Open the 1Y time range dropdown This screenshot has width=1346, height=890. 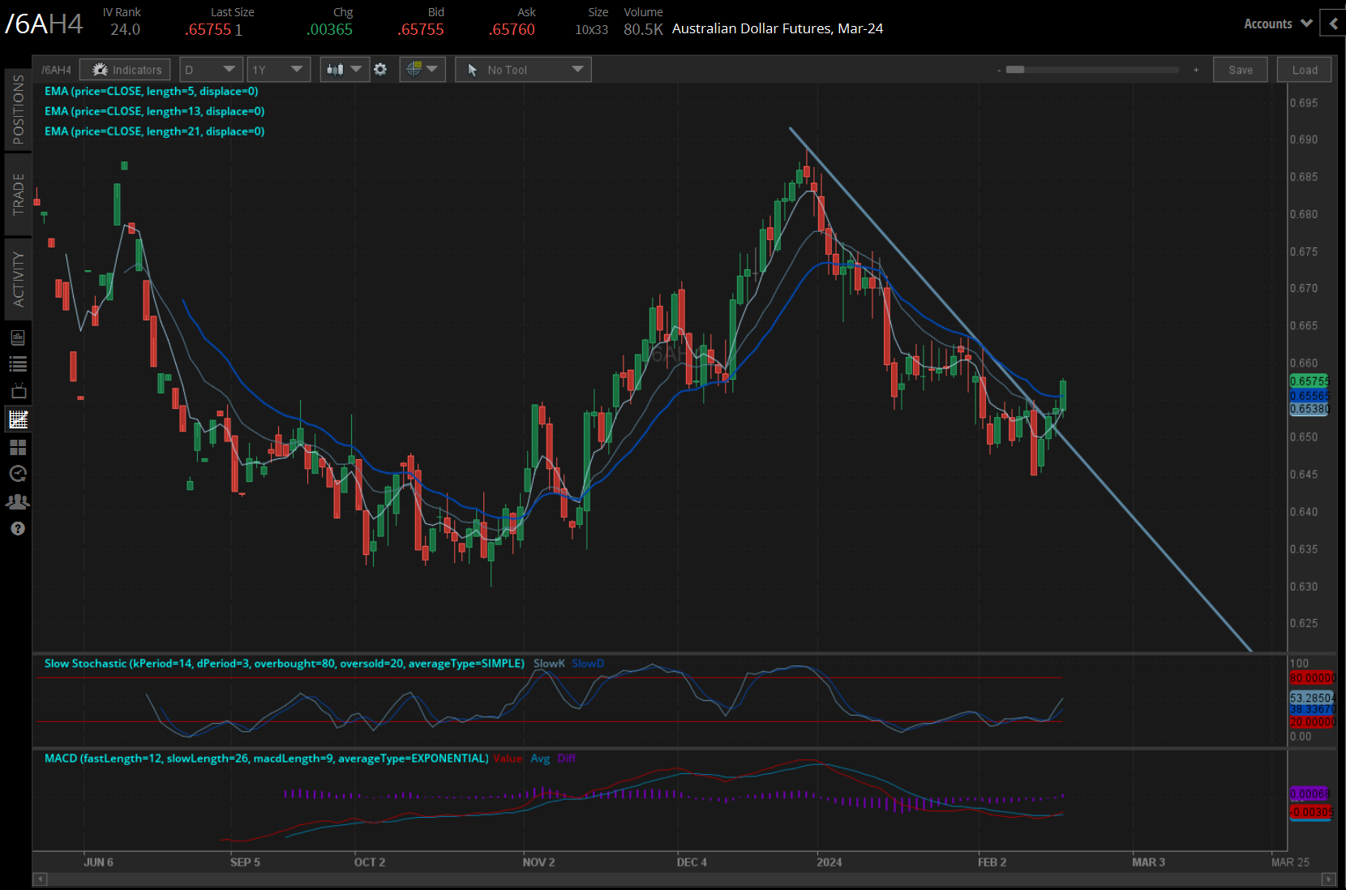tap(277, 70)
